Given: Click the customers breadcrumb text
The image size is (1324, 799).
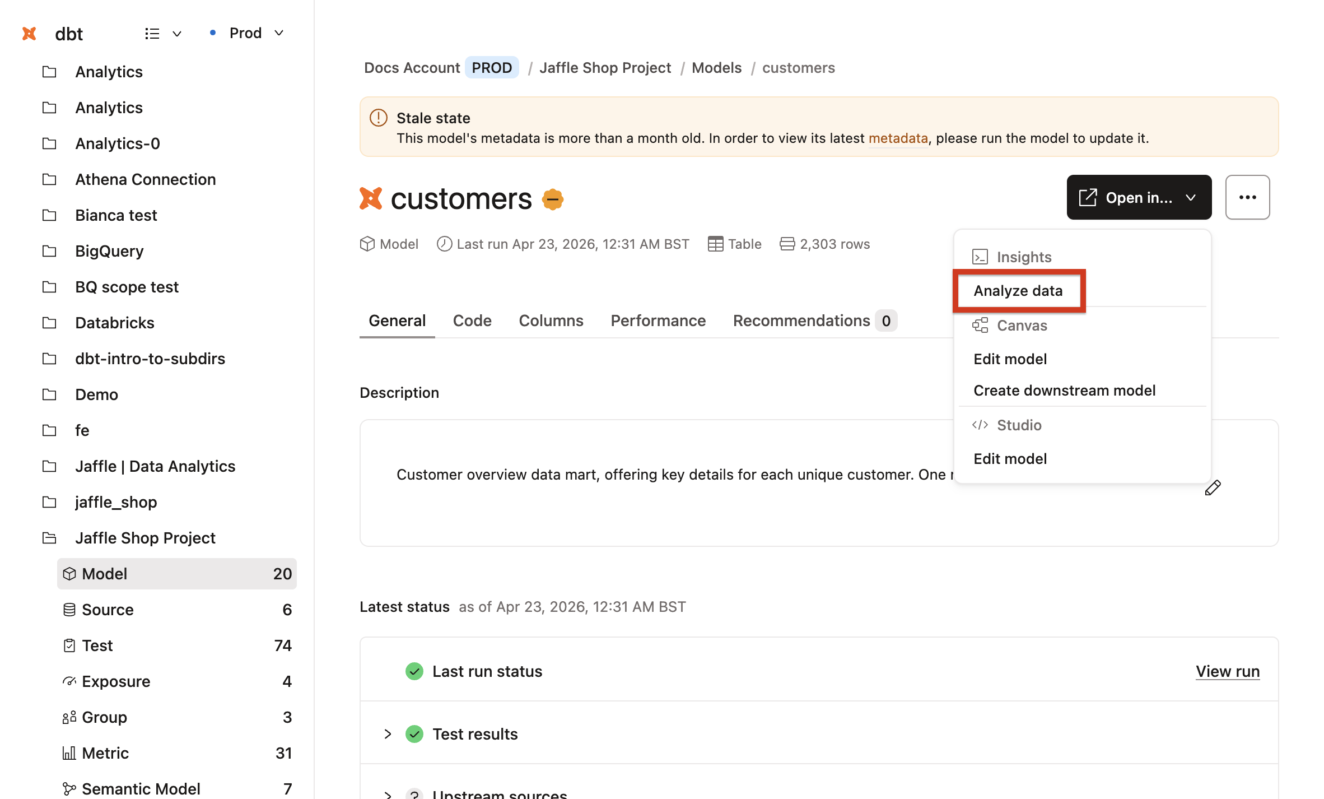Looking at the screenshot, I should point(798,68).
